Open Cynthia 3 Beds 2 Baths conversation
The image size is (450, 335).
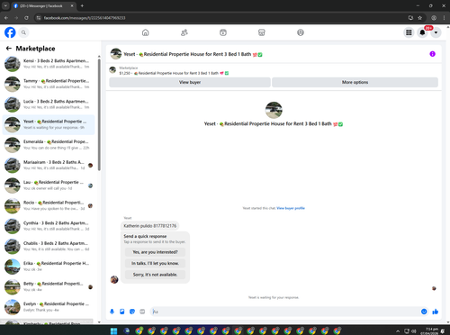49,226
